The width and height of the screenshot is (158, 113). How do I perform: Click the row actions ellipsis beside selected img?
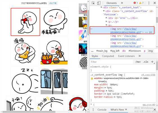click(91, 29)
